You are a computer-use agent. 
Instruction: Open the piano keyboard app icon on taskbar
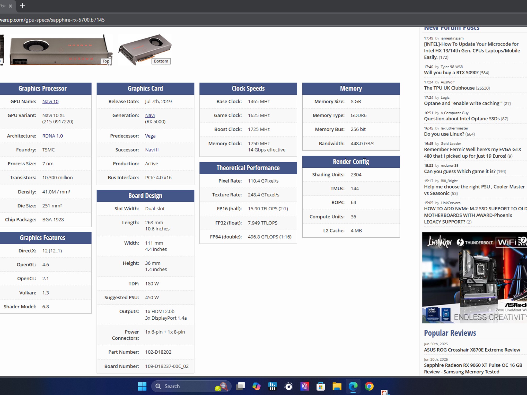273,386
